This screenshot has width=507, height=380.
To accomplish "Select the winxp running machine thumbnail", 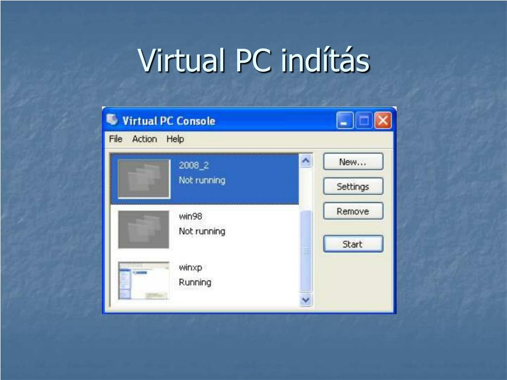I will coord(144,281).
